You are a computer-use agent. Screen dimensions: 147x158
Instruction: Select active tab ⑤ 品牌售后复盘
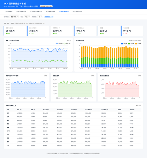click(x=64, y=11)
